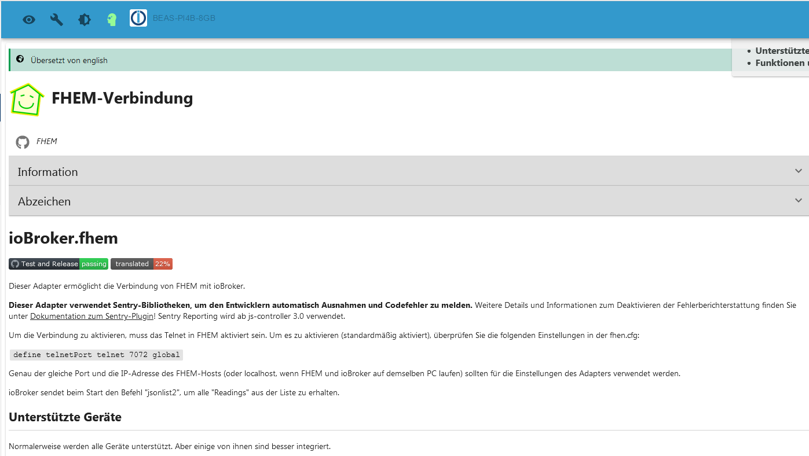Viewport: 809px width, 456px height.
Task: Click the 'ioBroker.fhem' heading
Action: 63,238
